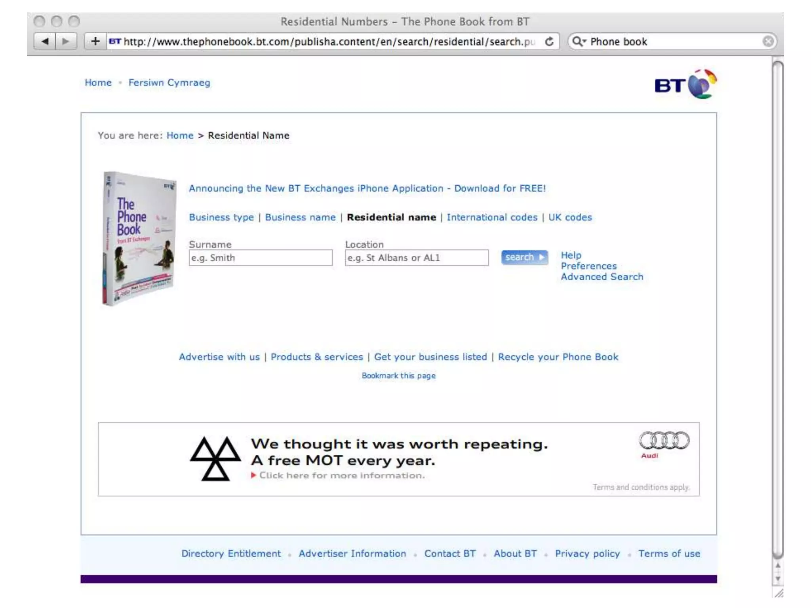This screenshot has height=608, width=811.
Task: Click the BT logo
Action: [x=685, y=84]
